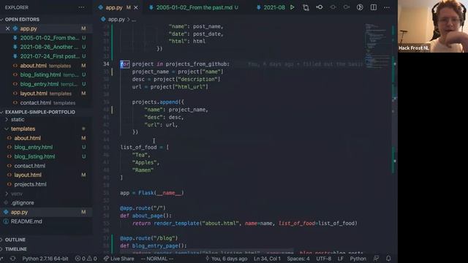The width and height of the screenshot is (468, 263).
Task: Collapse the EXAMPLE-SIMPLE-PORTFOLIO folder section
Action: (x=40, y=112)
